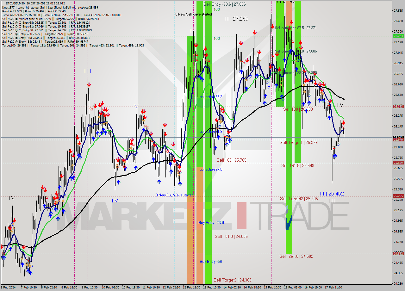Image resolution: width=405 pixels, height=291 pixels.
Task: Click the red 25.979 price tag on the axis
Action: [398, 139]
